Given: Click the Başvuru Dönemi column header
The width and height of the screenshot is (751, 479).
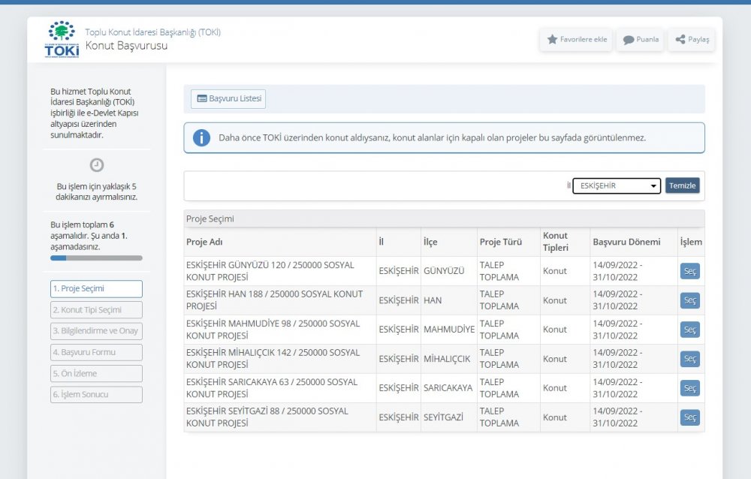Looking at the screenshot, I should point(626,242).
